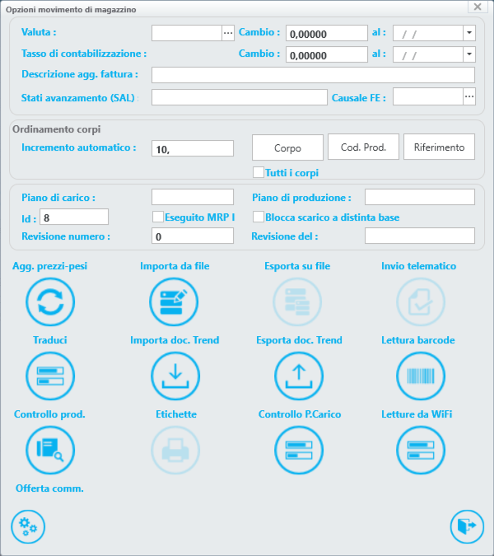494x556 pixels.
Task: Open Importa doc. Trend download icon
Action: [175, 376]
